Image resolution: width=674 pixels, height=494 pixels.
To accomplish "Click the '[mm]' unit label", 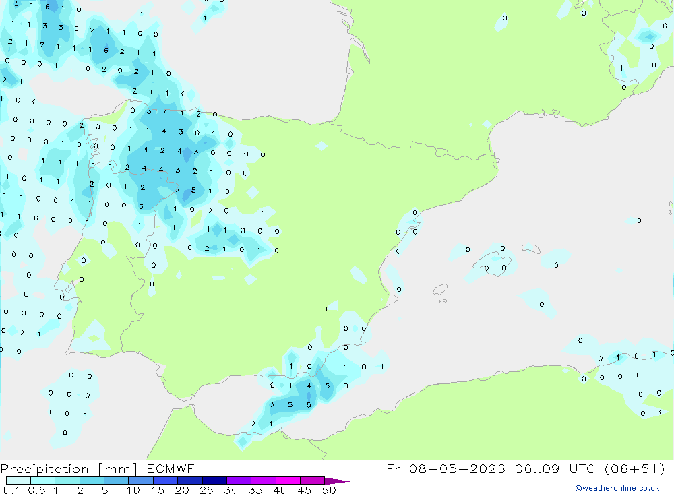I will click(118, 469).
